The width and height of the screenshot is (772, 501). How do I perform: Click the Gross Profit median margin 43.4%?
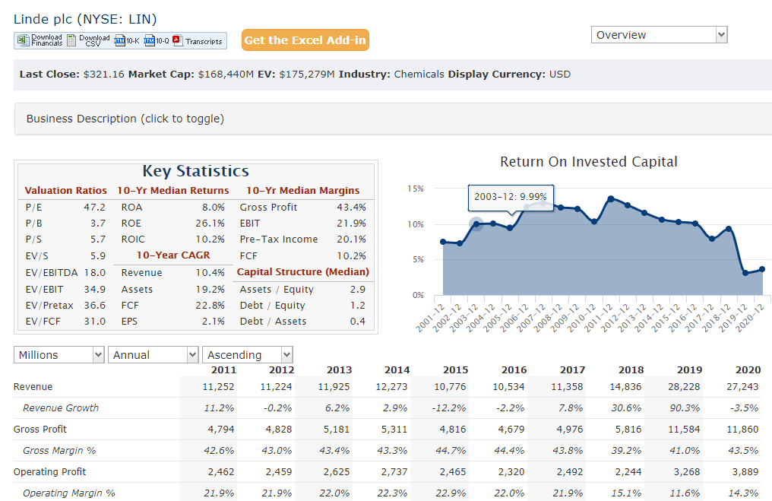click(x=352, y=208)
